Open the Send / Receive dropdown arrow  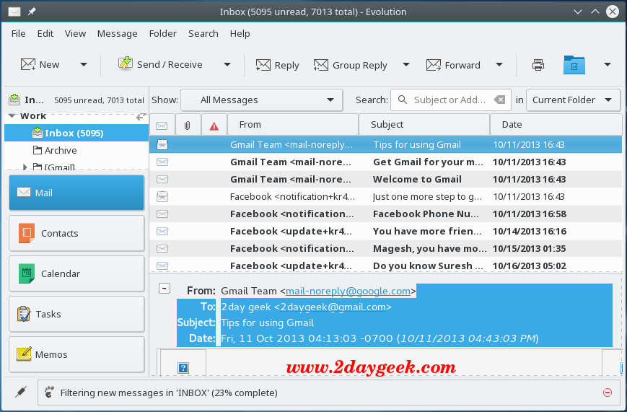click(x=227, y=64)
